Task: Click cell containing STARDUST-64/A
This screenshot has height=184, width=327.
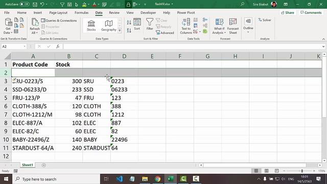Action: coord(33,148)
